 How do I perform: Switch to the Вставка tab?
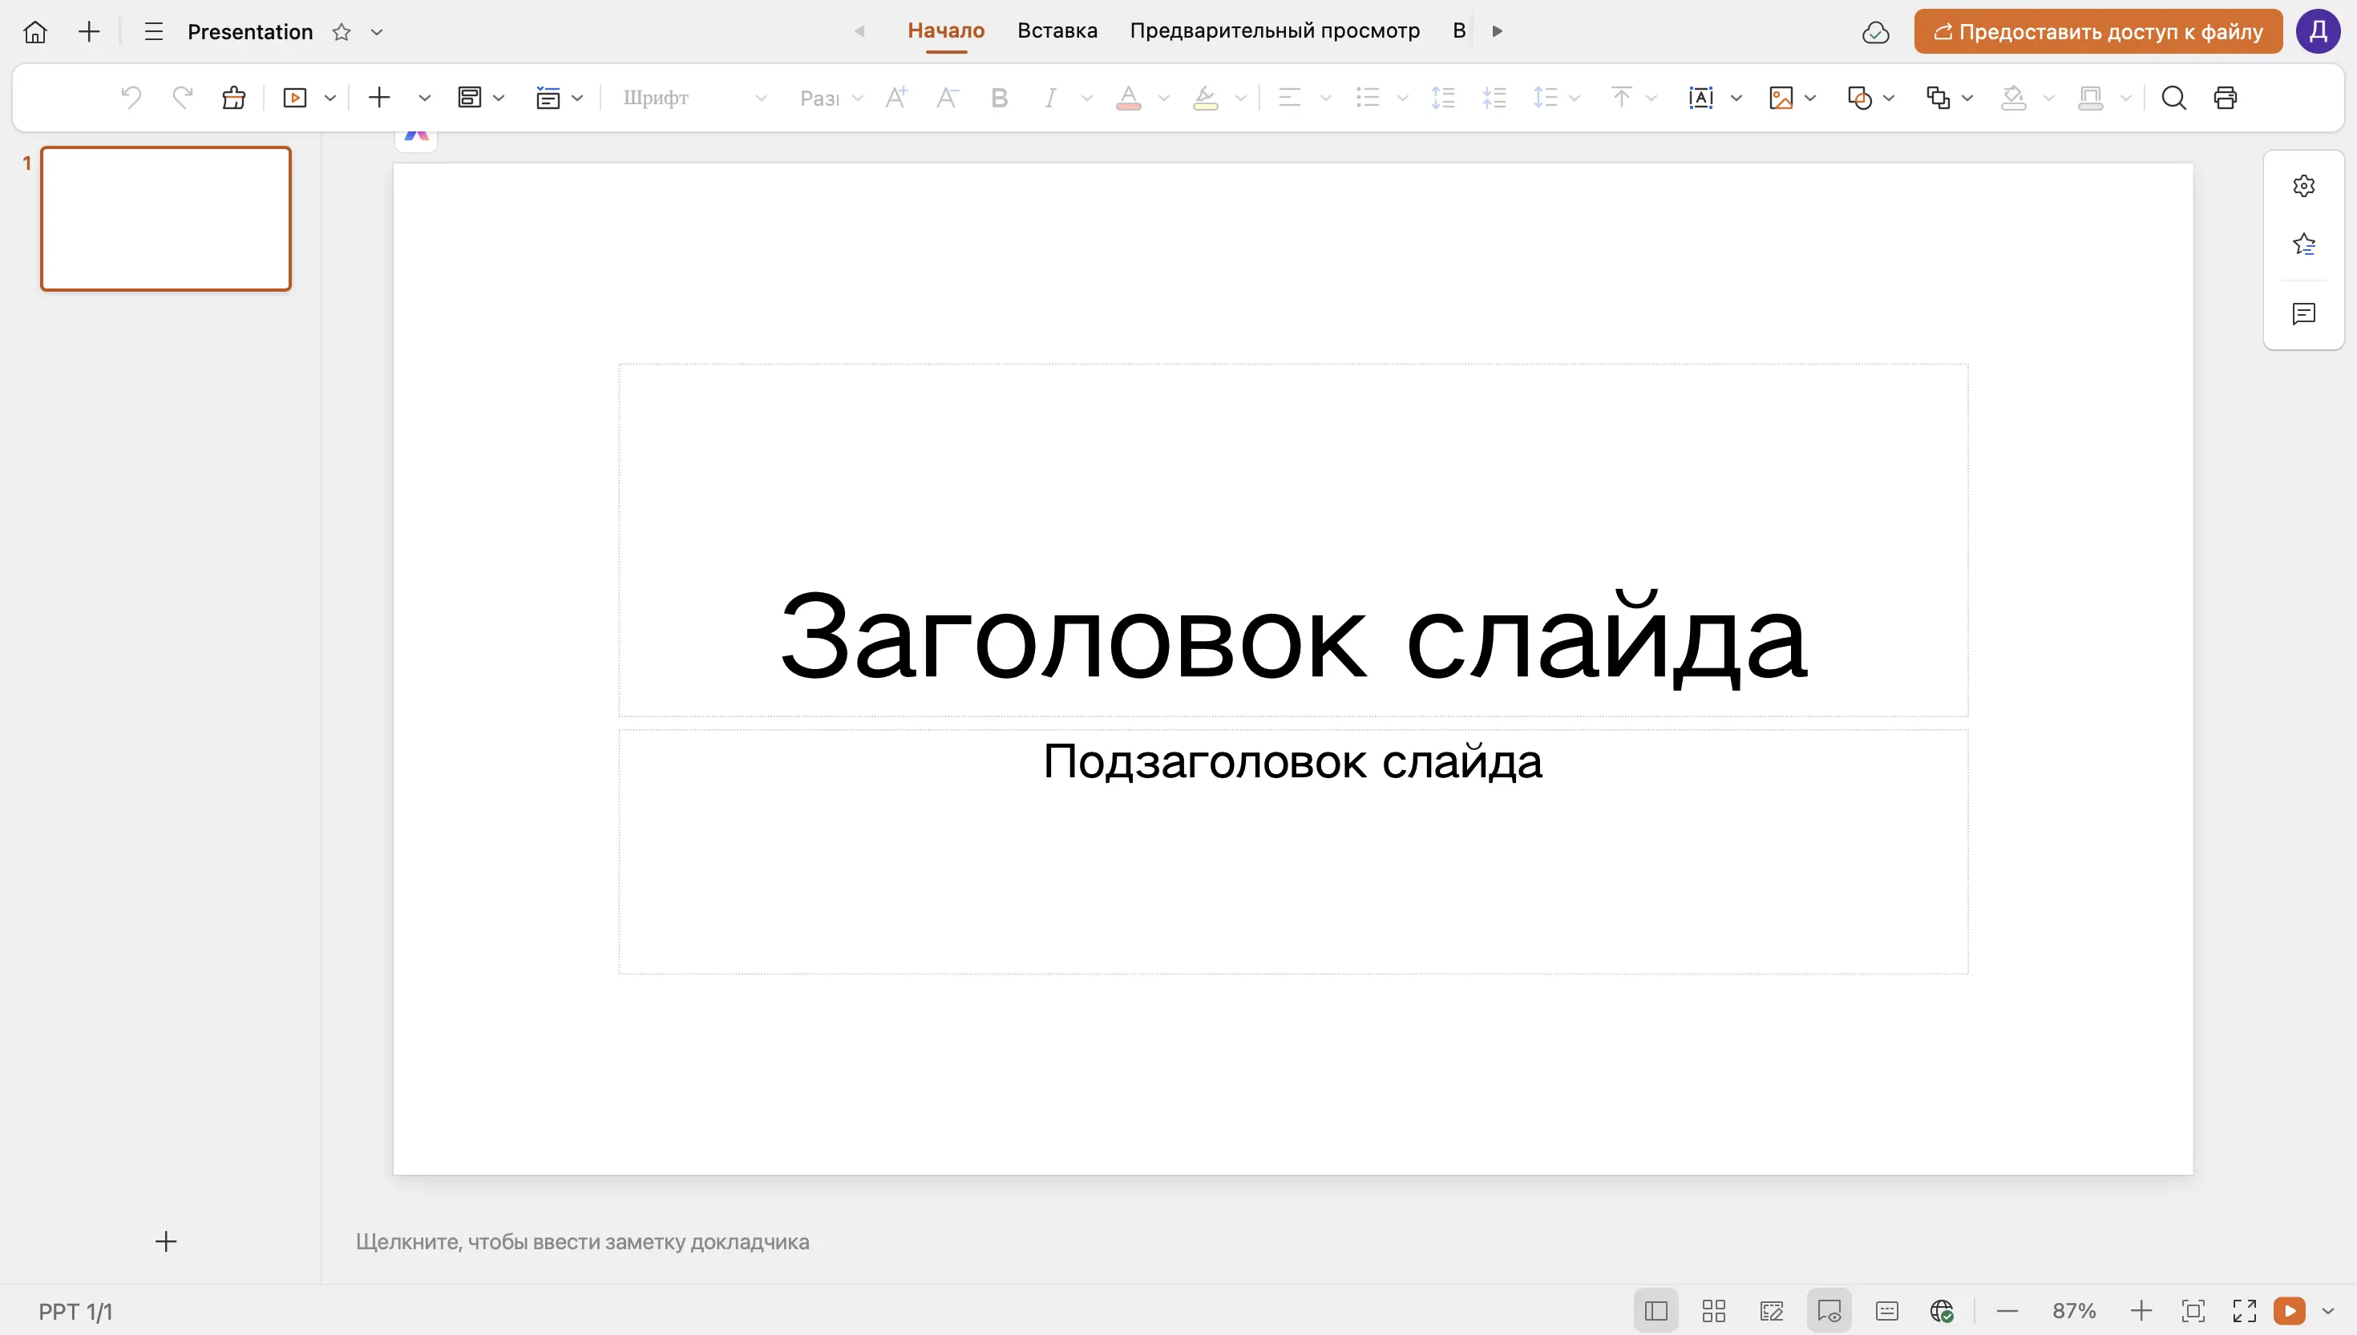[x=1057, y=30]
